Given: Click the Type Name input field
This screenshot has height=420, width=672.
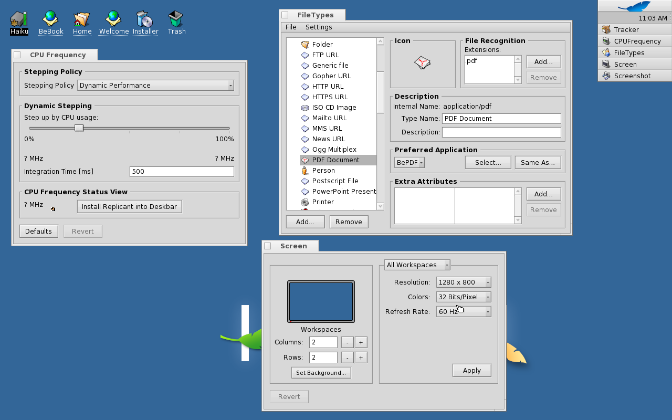Looking at the screenshot, I should pyautogui.click(x=501, y=119).
